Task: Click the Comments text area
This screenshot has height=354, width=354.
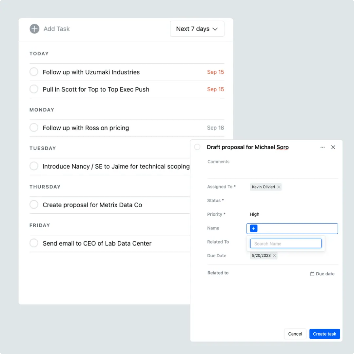Action: (x=272, y=167)
